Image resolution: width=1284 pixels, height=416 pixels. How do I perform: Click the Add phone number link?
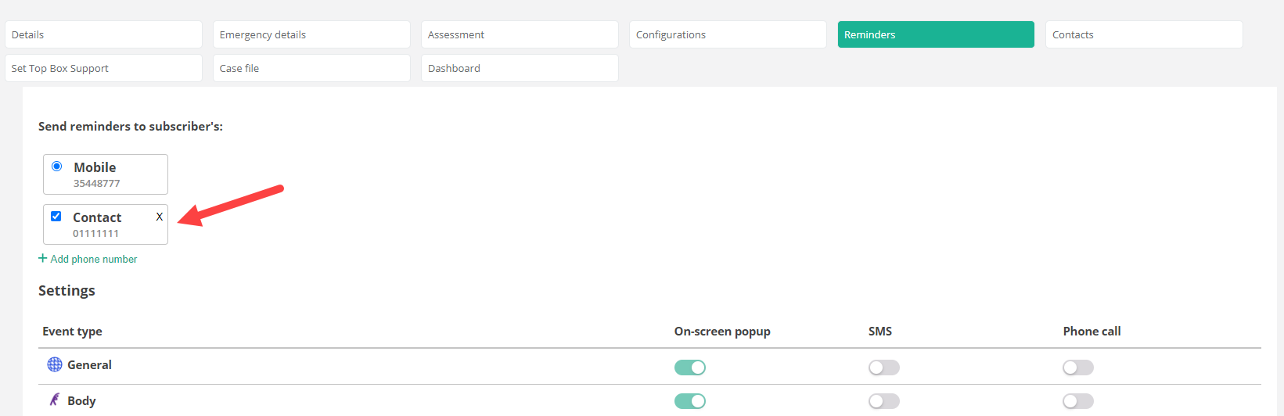pos(94,259)
